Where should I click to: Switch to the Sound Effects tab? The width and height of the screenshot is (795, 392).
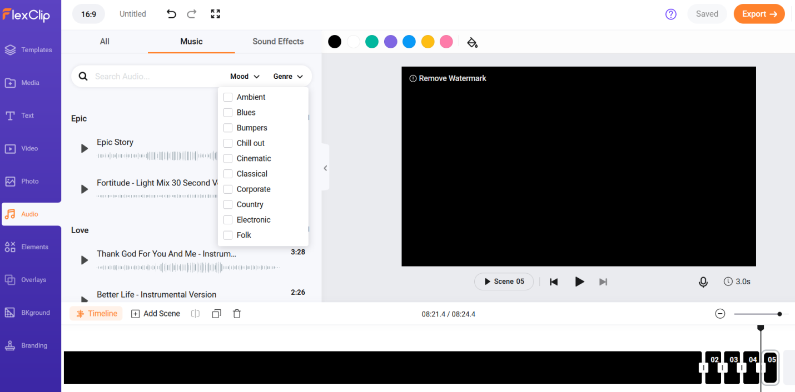click(x=278, y=41)
